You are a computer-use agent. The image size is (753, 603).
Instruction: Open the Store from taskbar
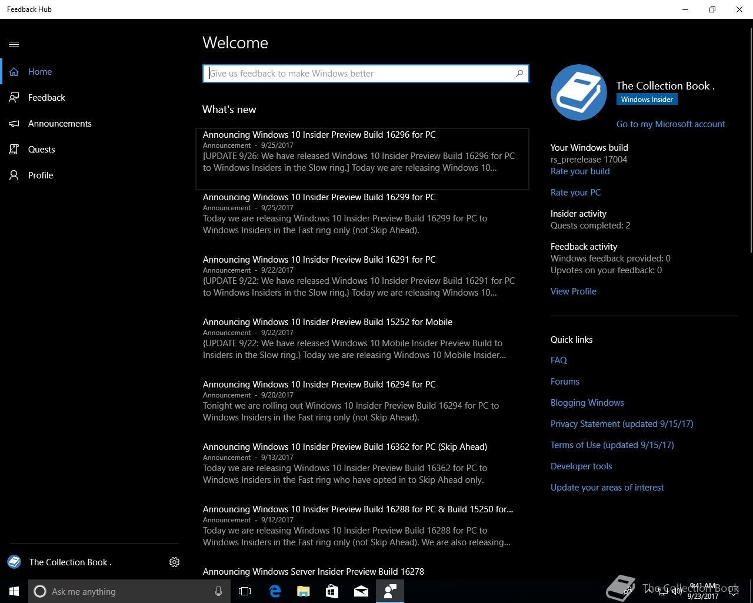[332, 591]
